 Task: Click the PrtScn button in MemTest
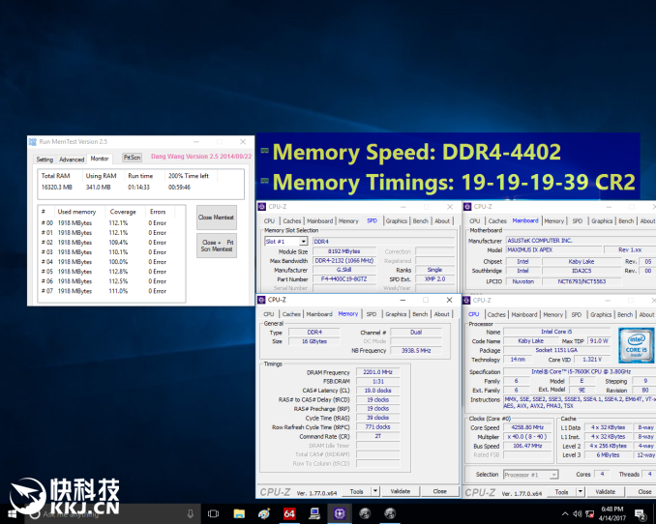coord(132,158)
